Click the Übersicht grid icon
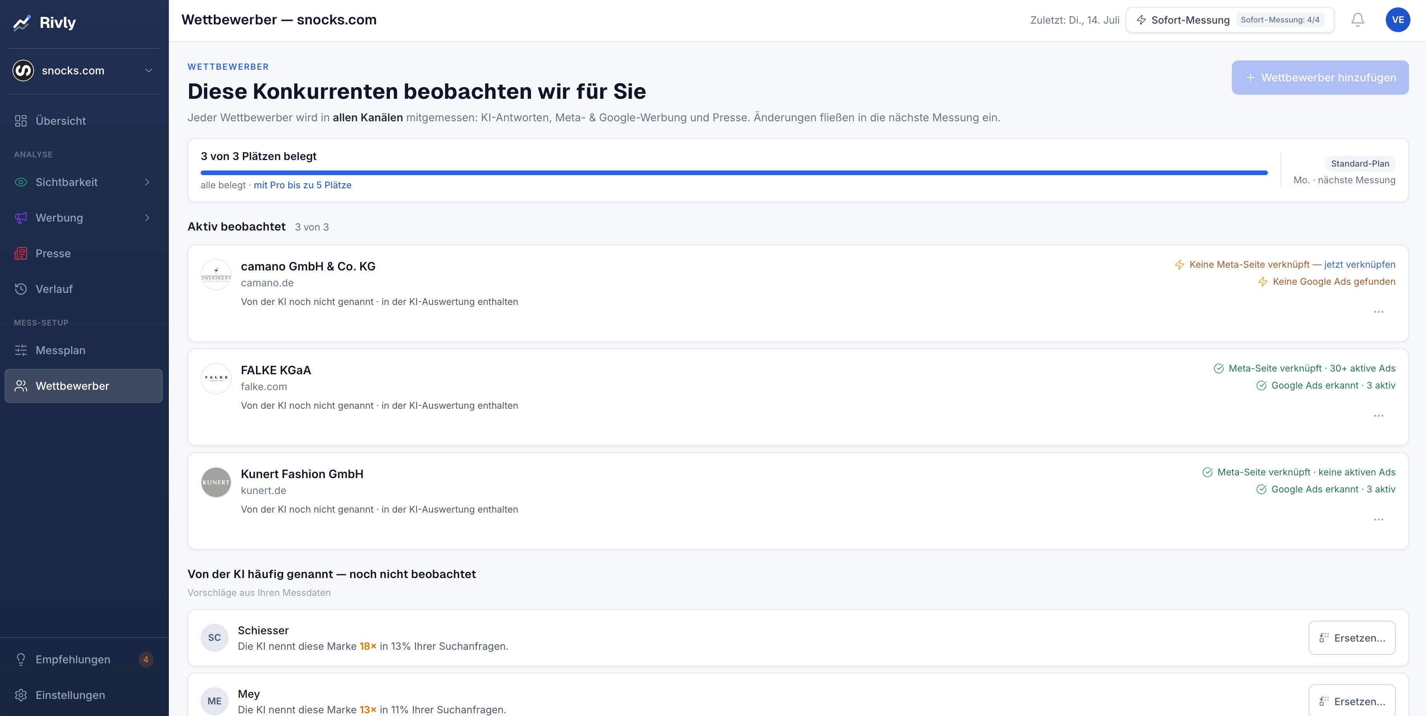The width and height of the screenshot is (1426, 716). point(21,121)
